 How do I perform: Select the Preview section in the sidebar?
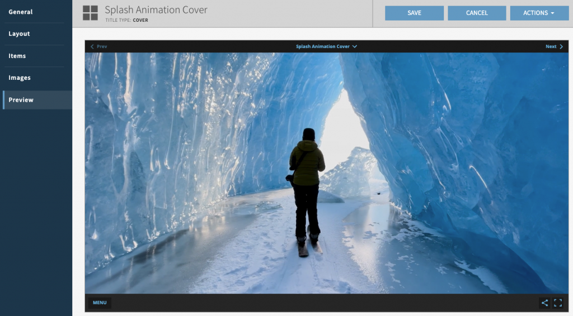click(x=37, y=100)
